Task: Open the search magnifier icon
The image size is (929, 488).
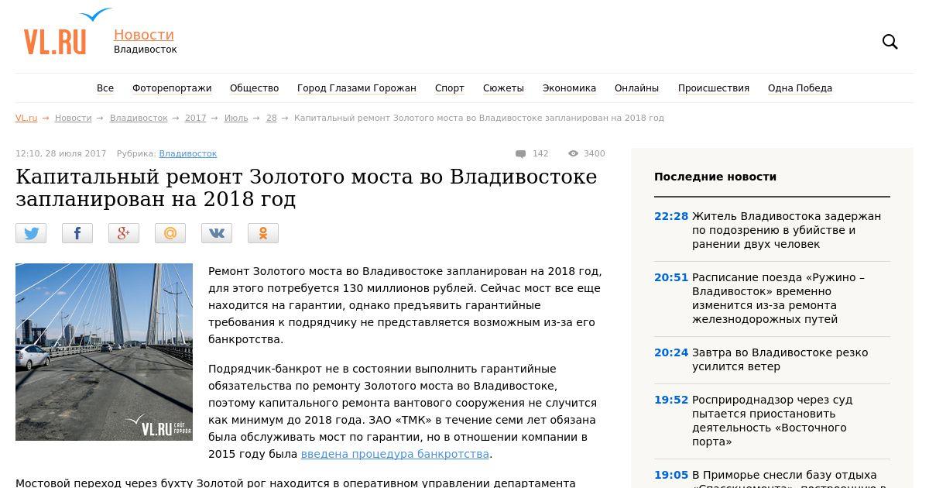Action: click(890, 42)
